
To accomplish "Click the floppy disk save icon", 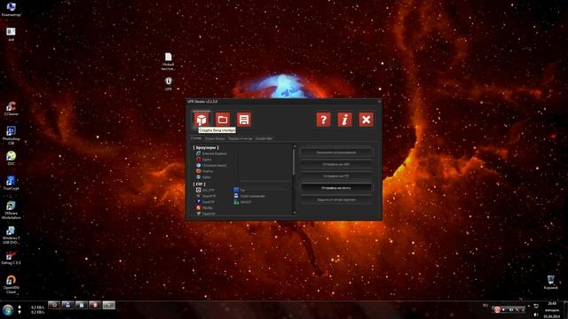I will pos(244,120).
